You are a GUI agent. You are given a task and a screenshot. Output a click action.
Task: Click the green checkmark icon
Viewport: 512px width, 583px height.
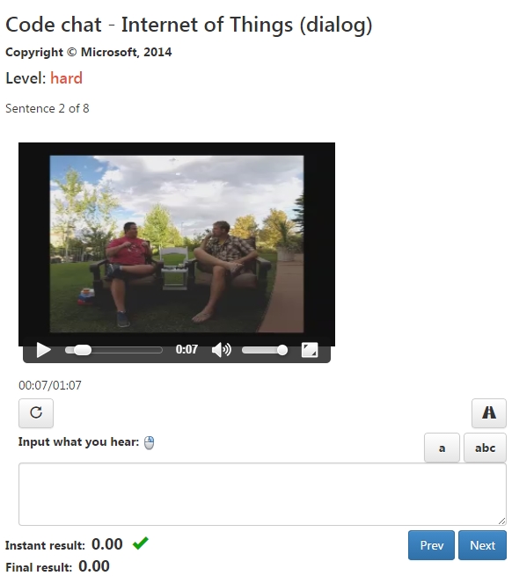[141, 543]
